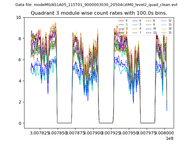Screen dimensions: 193x144
Task: Click the y-axis tick label 10
Action: point(18,17)
